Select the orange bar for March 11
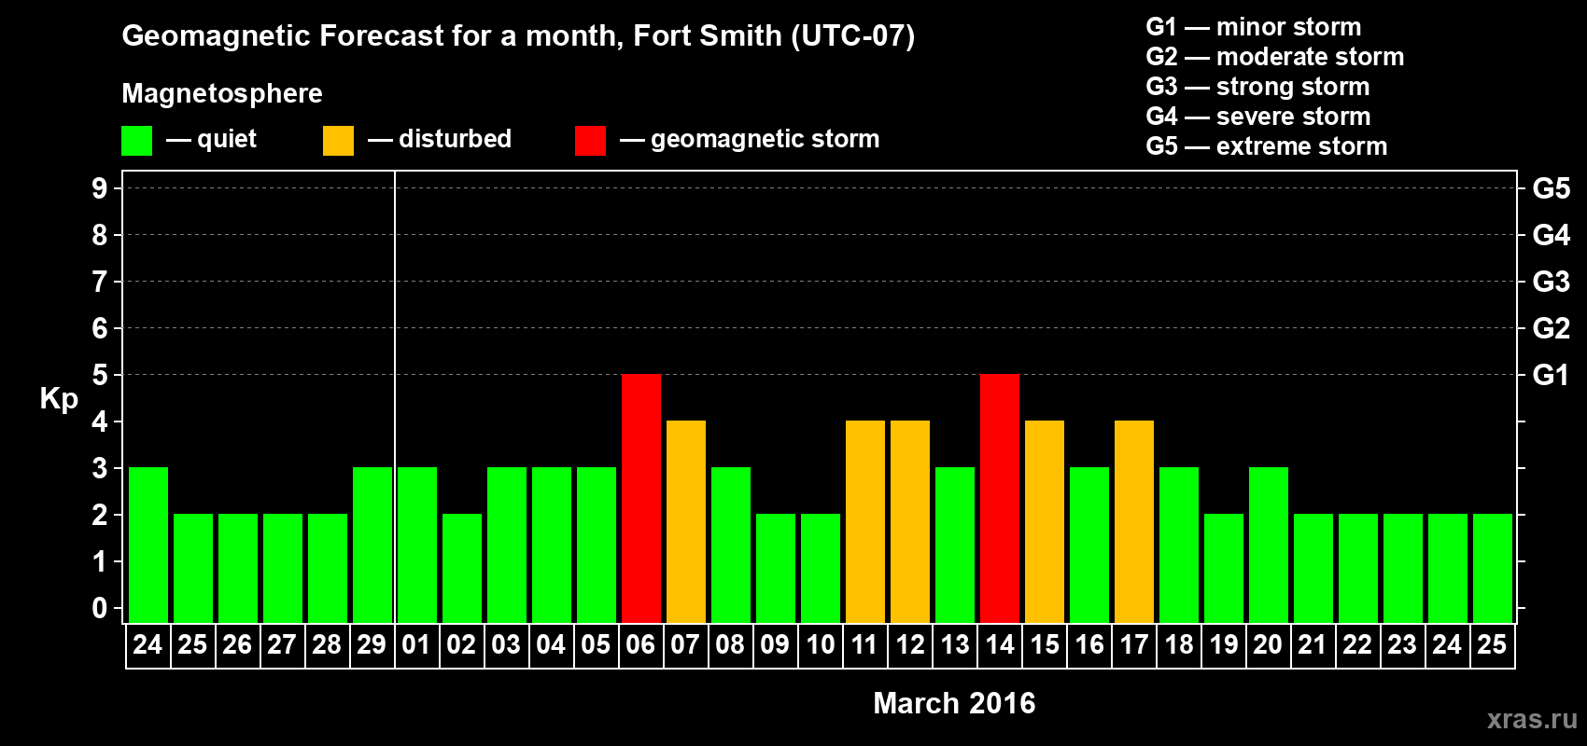The image size is (1587, 746). pos(865,522)
